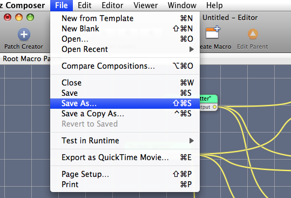Click the yellow minimize window button
Screen dimensions: 291x198
pyautogui.click(x=19, y=17)
